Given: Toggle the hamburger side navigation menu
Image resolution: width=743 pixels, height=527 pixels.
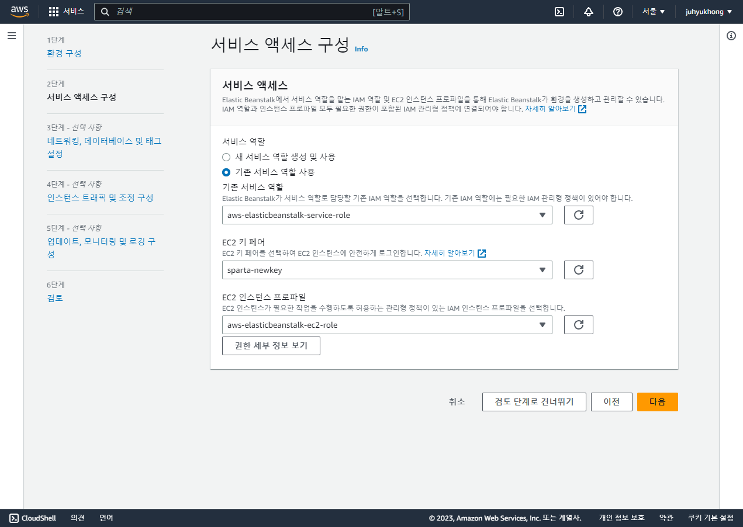Looking at the screenshot, I should pos(12,36).
